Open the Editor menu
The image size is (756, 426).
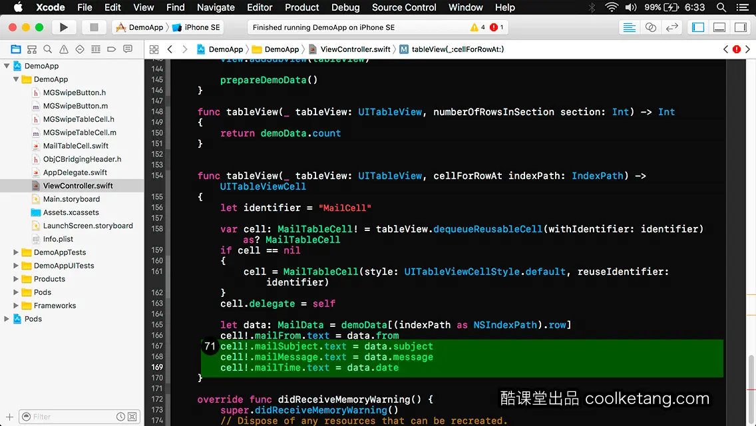[260, 7]
